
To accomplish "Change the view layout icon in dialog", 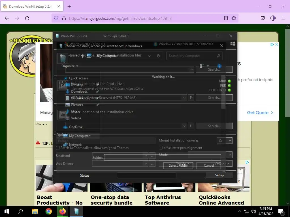I will (202, 66).
